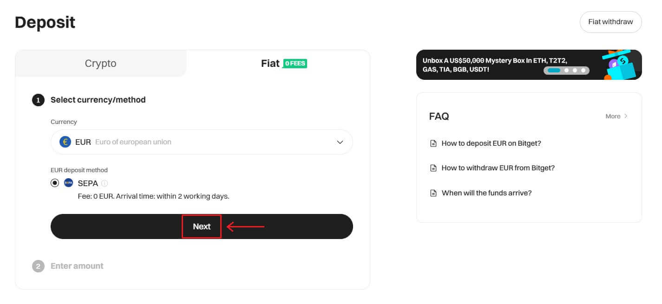Open the EUR currency selection box
Screen dimensions: 662x304
(x=202, y=142)
